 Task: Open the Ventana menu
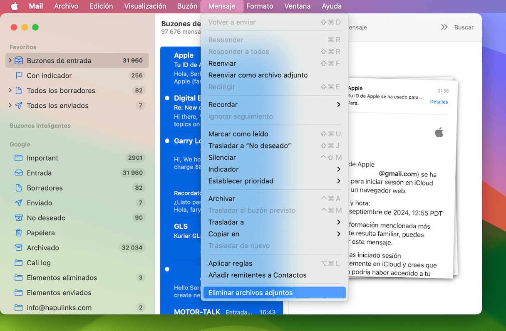pyautogui.click(x=297, y=6)
